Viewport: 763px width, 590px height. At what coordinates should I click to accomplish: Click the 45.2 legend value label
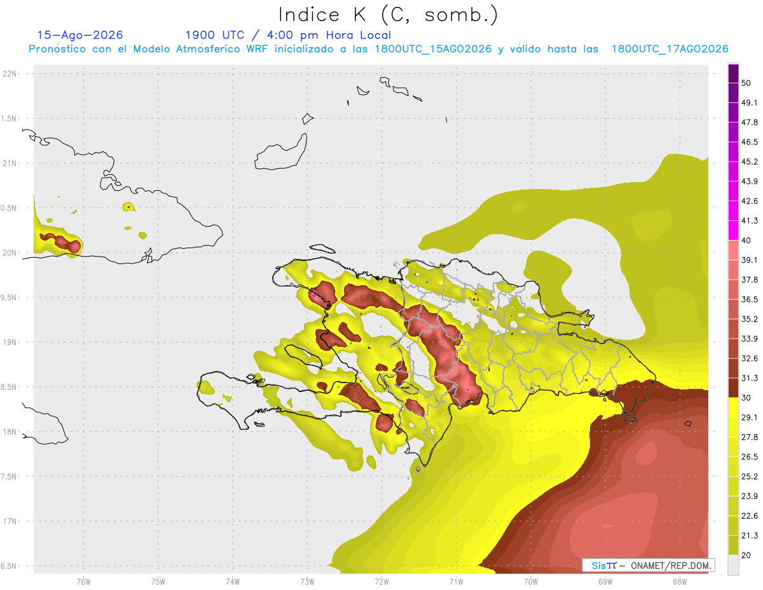point(750,162)
